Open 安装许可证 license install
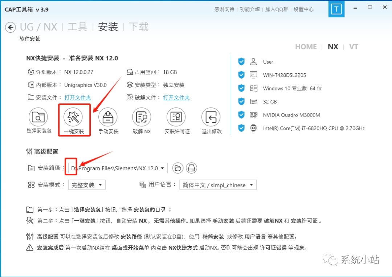 point(176,117)
